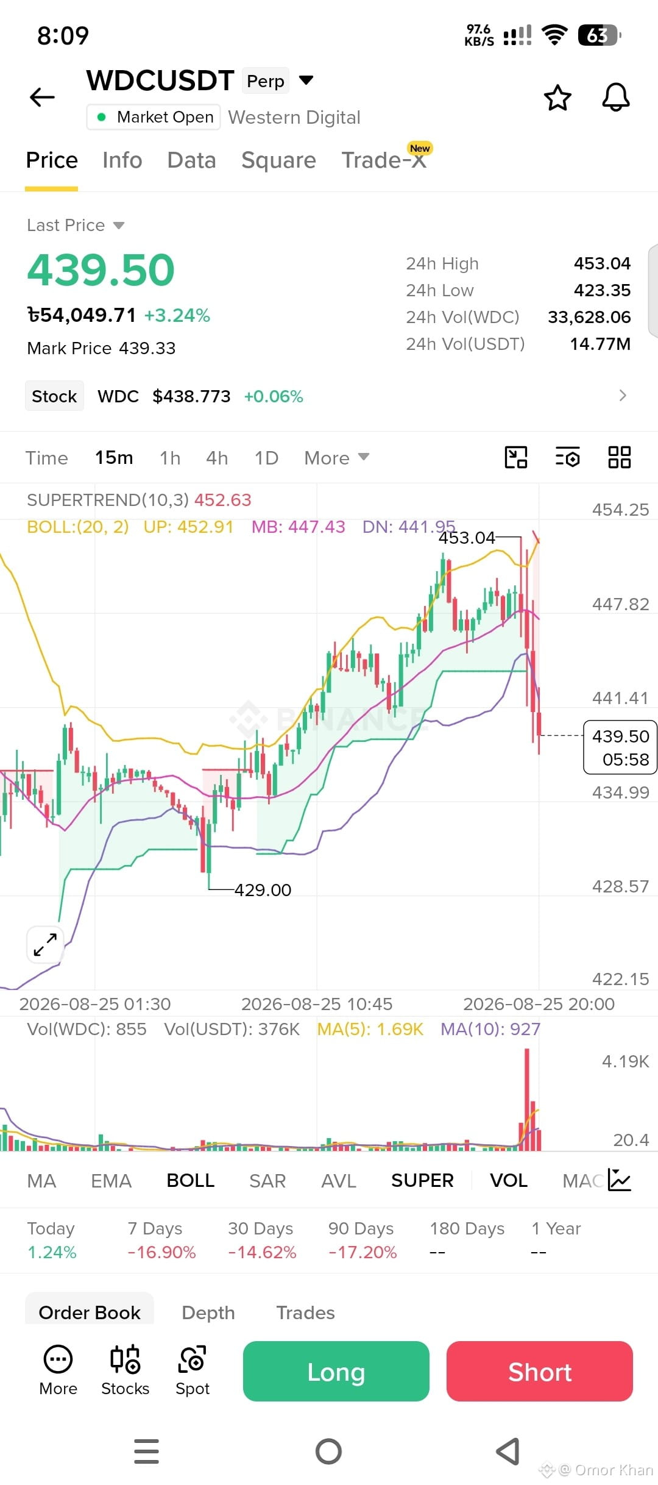Screen dimensions: 658x1485
Task: Open the Trades tab
Action: 305,1312
